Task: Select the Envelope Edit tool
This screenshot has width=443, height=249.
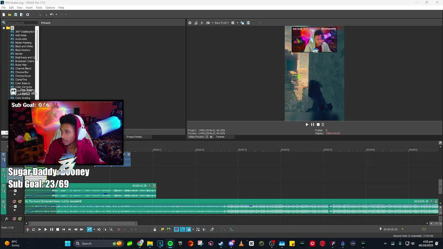Action: (x=99, y=229)
